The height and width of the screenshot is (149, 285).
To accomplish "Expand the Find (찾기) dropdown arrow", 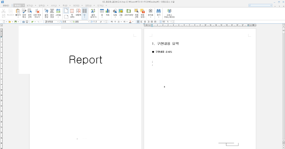I will (158, 17).
